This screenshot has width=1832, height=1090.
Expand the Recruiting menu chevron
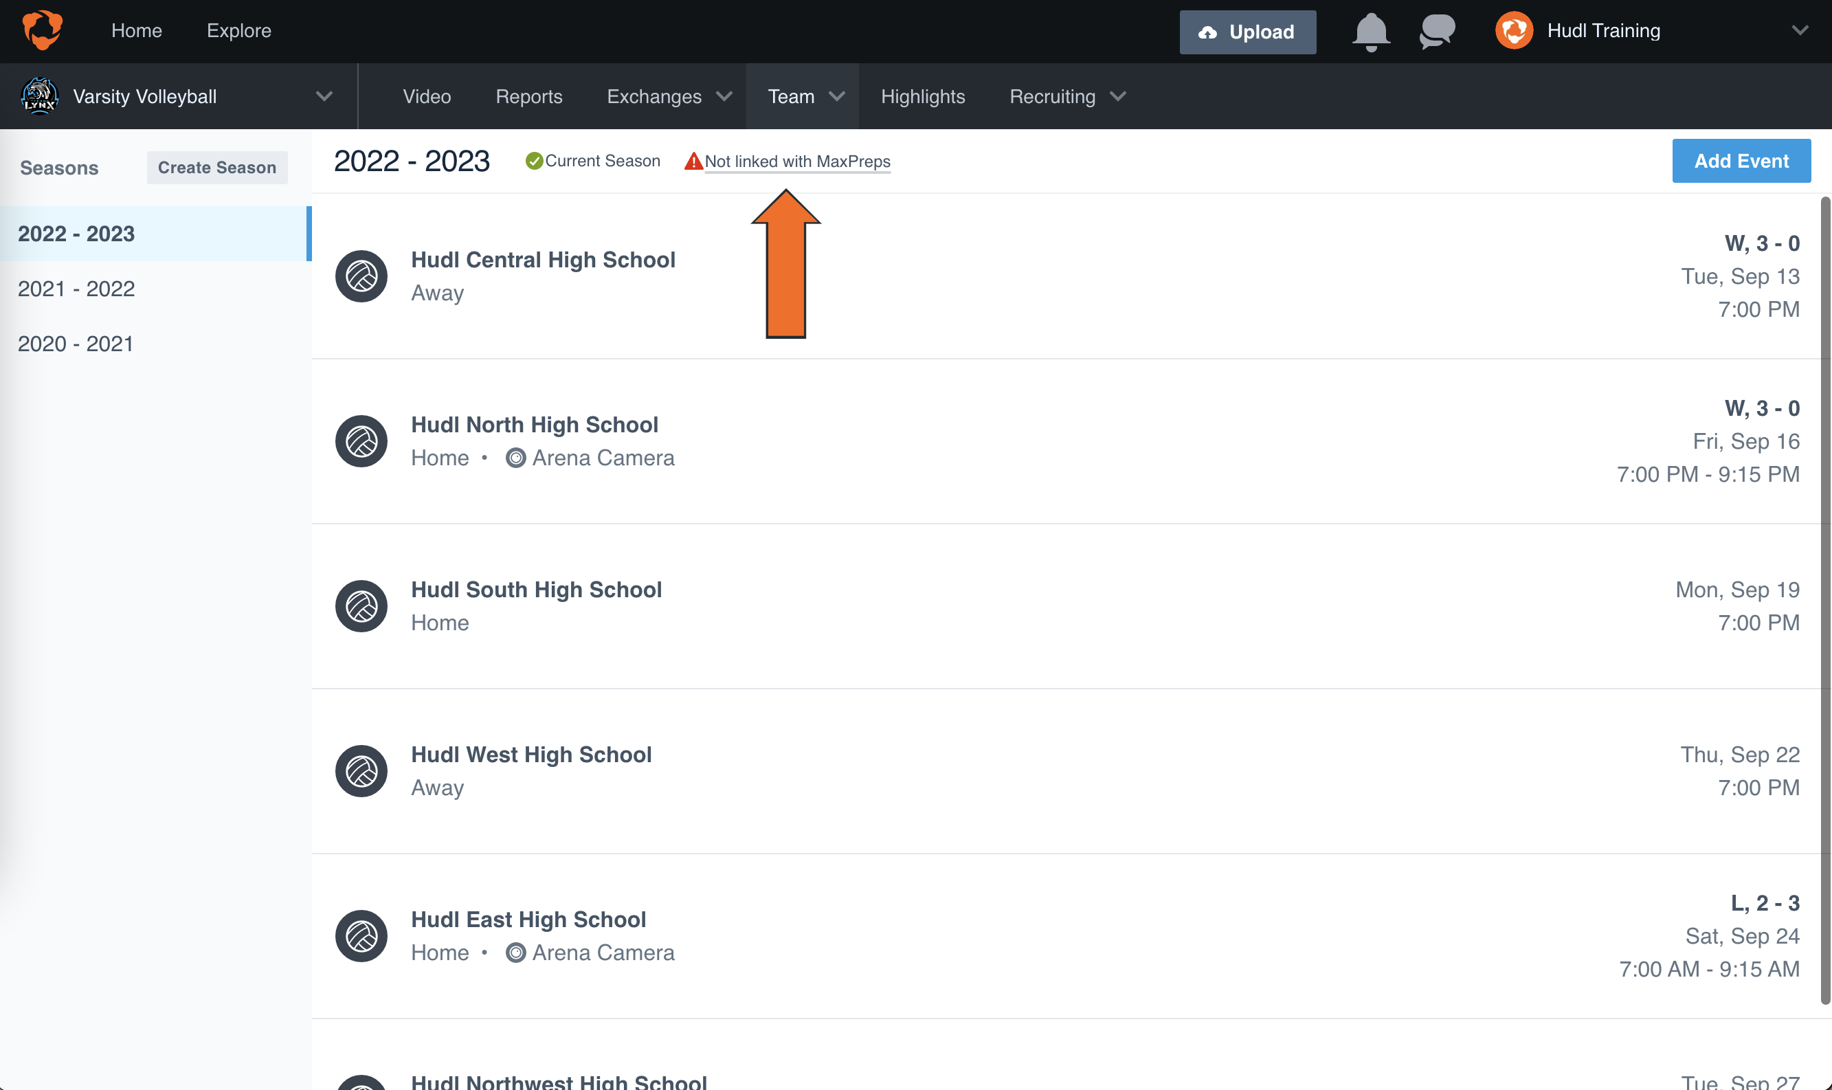click(1117, 96)
